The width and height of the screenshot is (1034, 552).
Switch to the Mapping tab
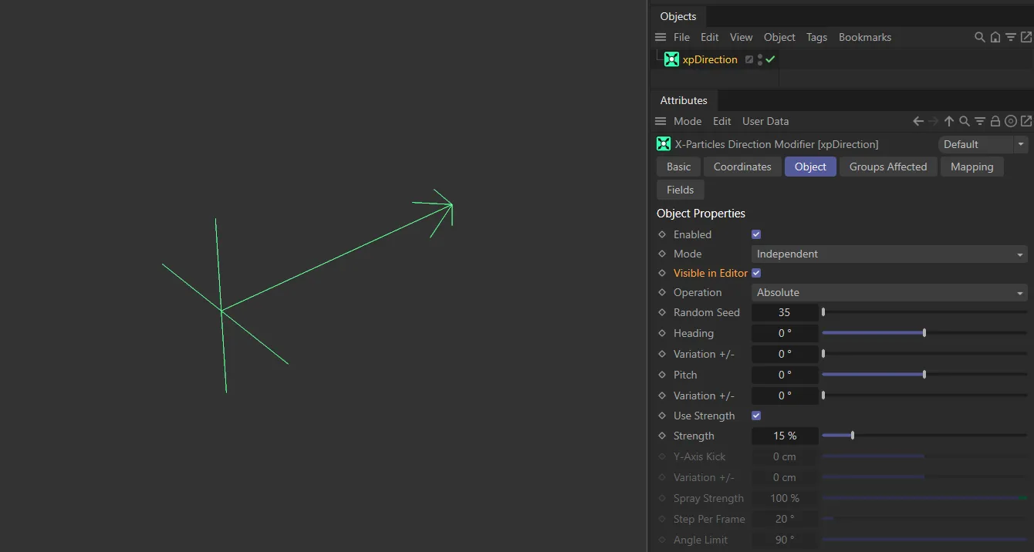pyautogui.click(x=971, y=167)
